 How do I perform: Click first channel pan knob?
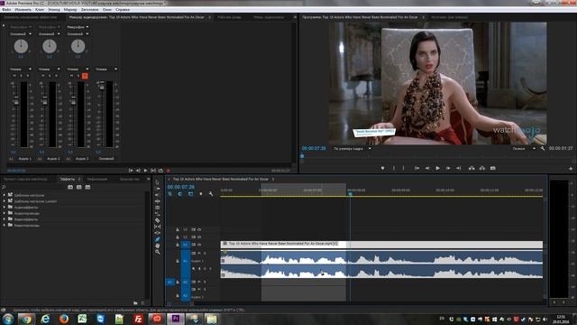pos(21,46)
